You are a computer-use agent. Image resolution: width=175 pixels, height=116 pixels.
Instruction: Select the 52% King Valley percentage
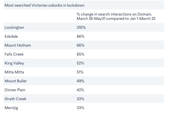80,63
